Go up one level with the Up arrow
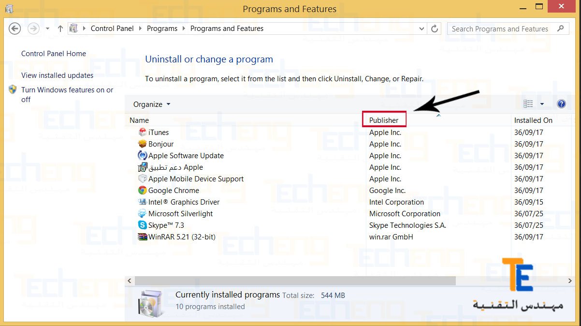Viewport: 581px width, 326px height. [x=60, y=29]
